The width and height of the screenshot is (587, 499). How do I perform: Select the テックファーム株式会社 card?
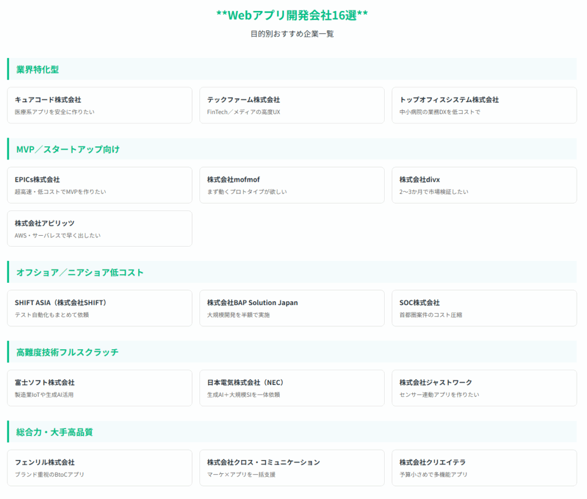(292, 106)
